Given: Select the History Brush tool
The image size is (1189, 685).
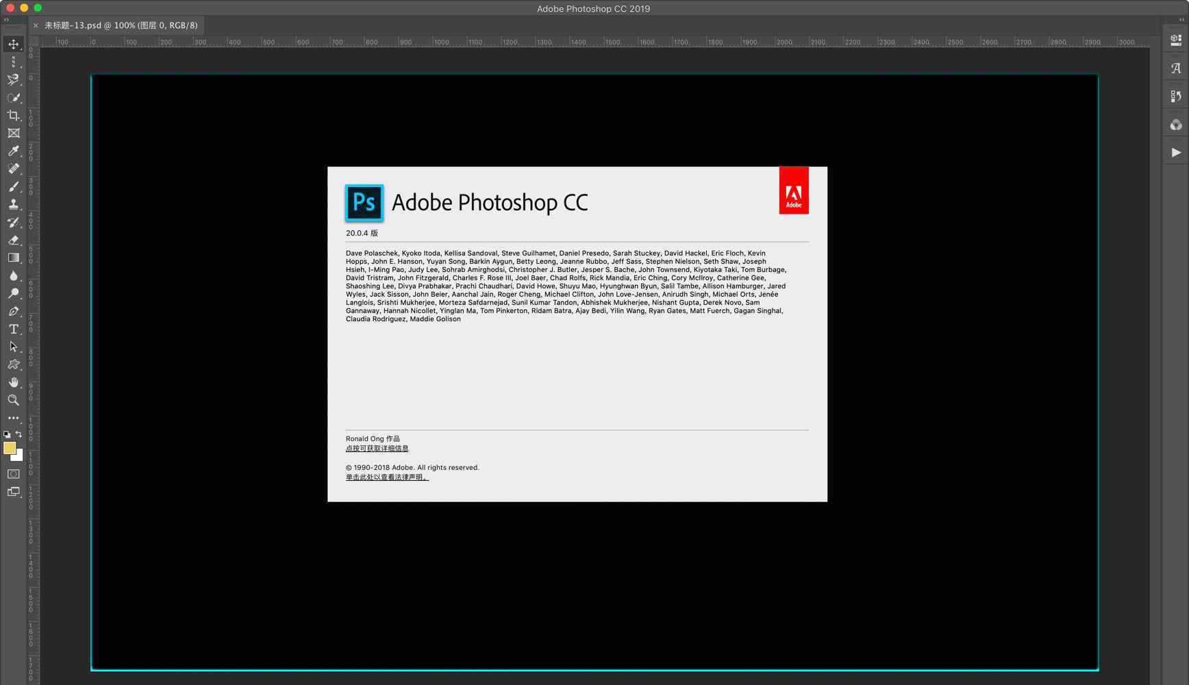Looking at the screenshot, I should pyautogui.click(x=13, y=223).
